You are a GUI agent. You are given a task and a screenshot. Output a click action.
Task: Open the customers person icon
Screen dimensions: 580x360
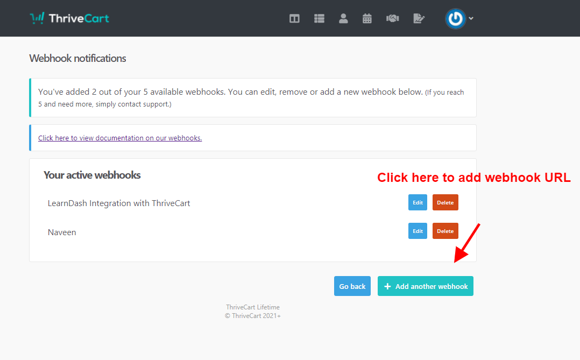(343, 18)
